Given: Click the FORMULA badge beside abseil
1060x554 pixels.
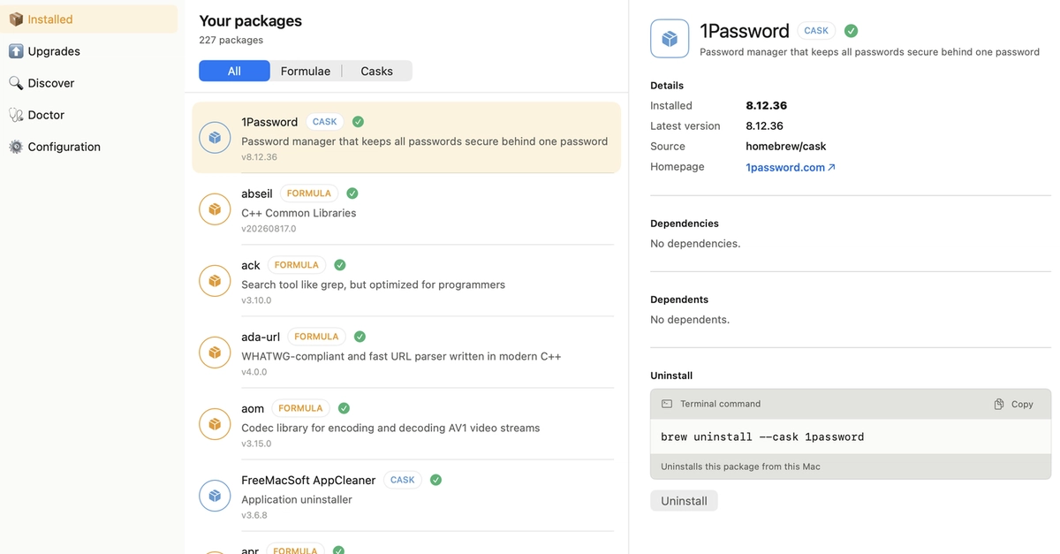Looking at the screenshot, I should (x=309, y=194).
